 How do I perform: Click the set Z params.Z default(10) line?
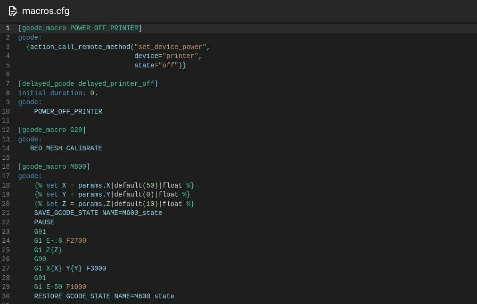click(x=114, y=204)
